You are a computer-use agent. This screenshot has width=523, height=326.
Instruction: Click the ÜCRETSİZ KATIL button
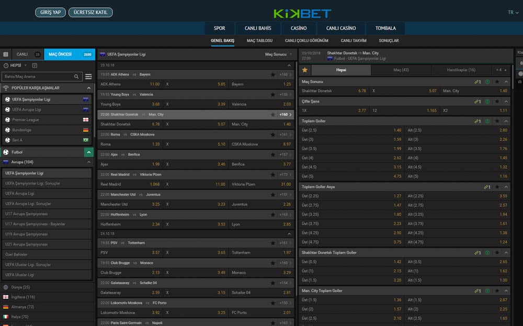pos(90,13)
